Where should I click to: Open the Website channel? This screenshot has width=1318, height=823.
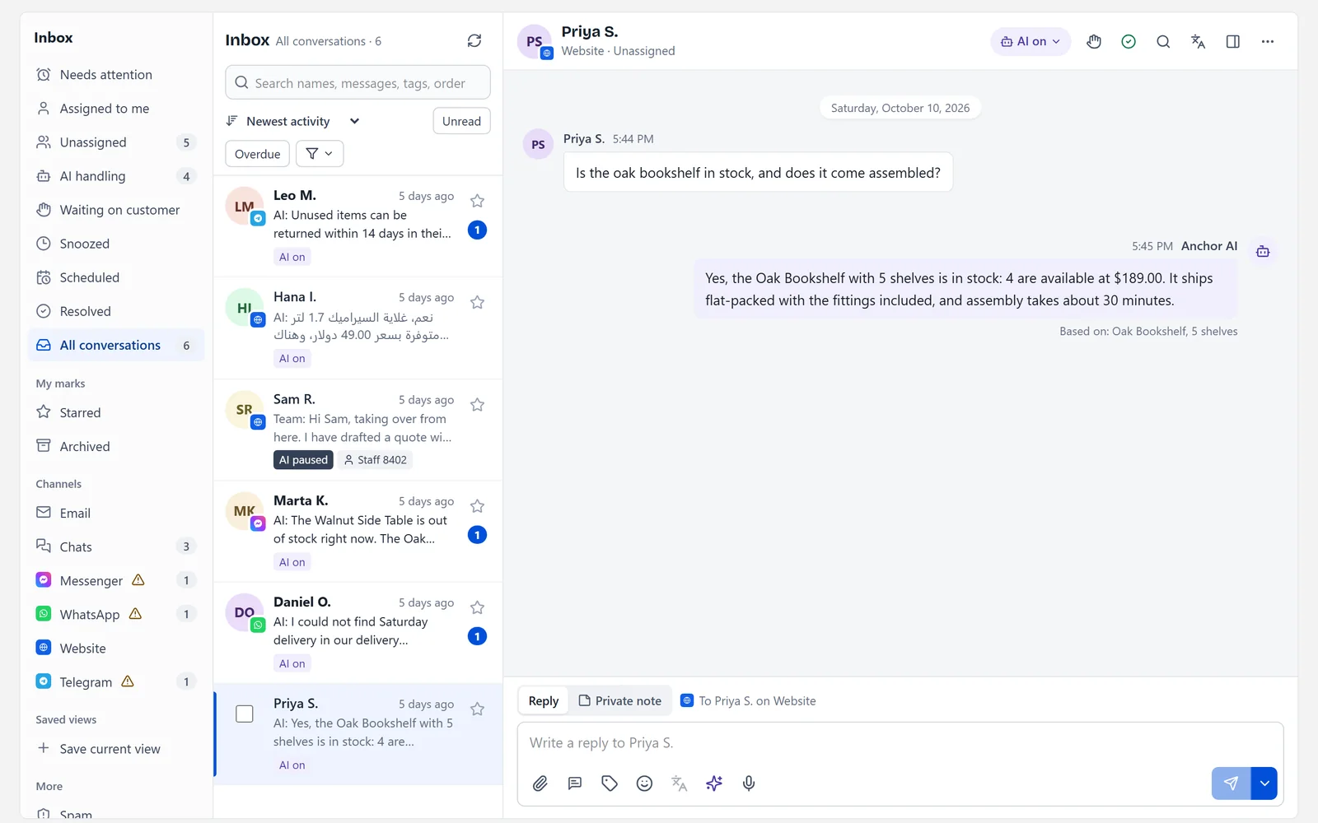coord(116,648)
